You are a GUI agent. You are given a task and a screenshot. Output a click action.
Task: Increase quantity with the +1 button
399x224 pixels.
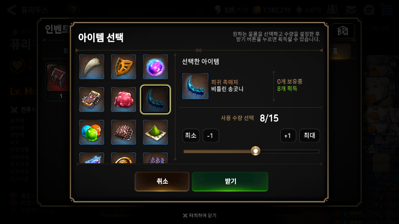coord(288,136)
